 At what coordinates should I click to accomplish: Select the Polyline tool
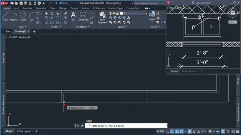point(14,16)
